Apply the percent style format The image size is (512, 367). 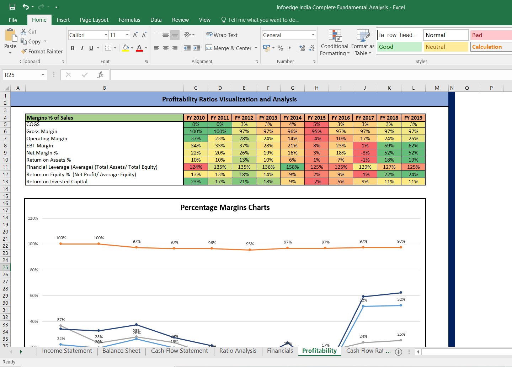pos(281,48)
